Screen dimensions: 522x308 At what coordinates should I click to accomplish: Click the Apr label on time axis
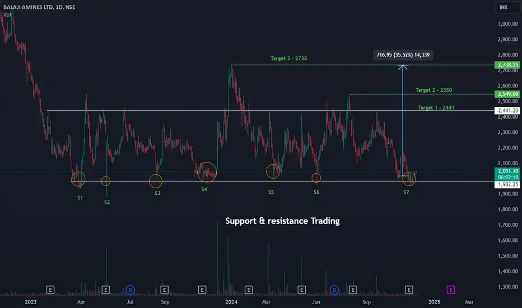pos(81,302)
